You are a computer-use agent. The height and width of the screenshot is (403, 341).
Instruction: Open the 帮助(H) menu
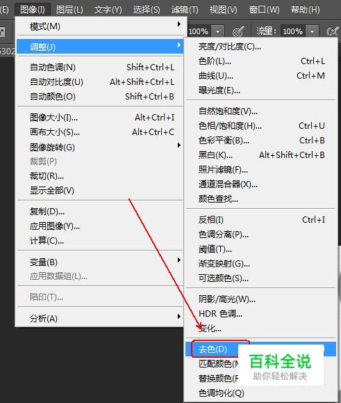click(305, 10)
